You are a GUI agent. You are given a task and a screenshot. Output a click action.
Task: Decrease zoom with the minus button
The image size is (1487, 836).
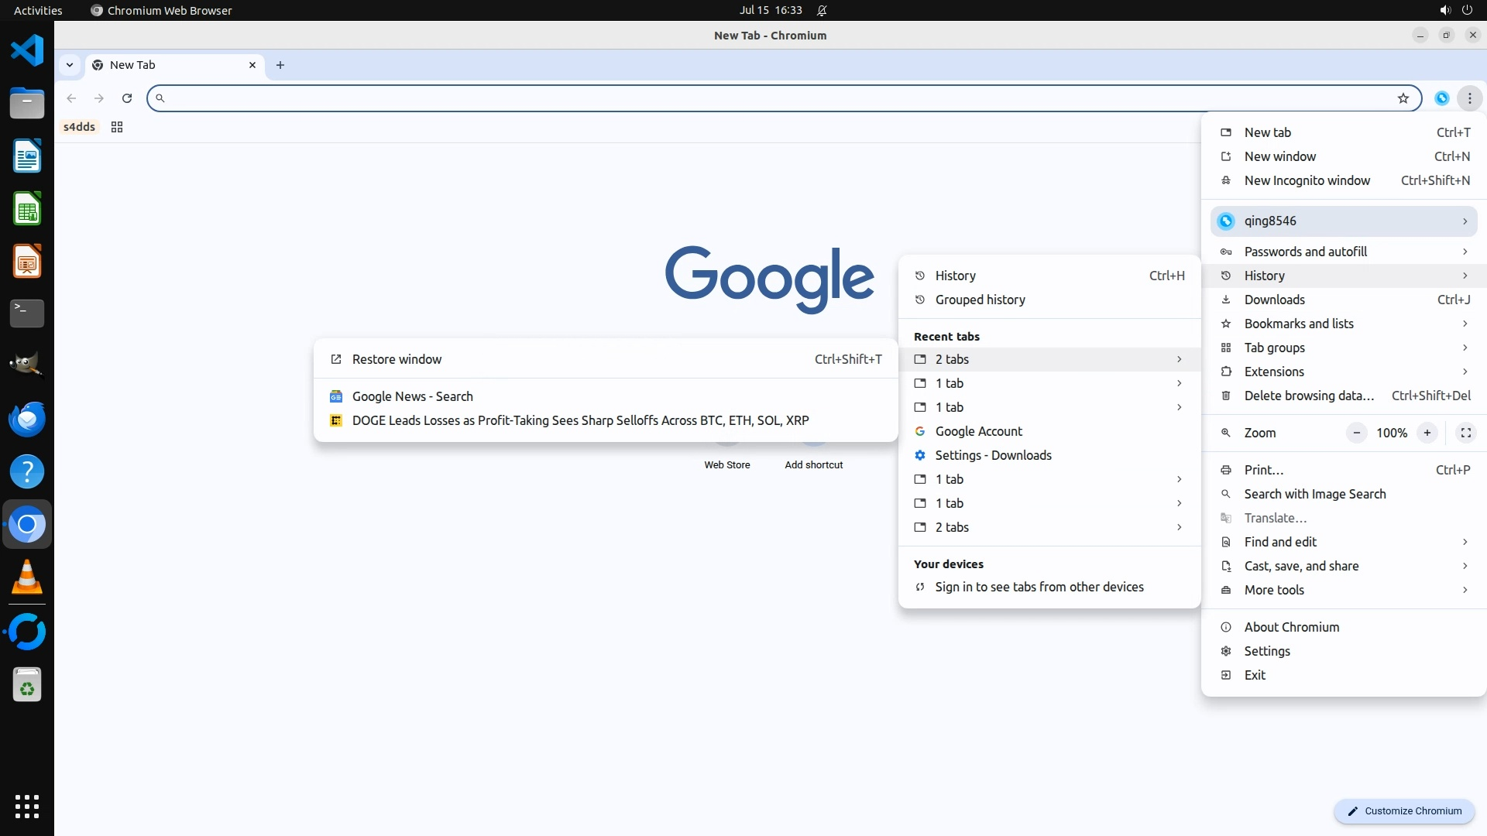(1356, 433)
